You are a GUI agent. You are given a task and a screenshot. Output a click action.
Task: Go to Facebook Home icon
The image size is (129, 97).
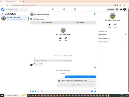[53, 9]
